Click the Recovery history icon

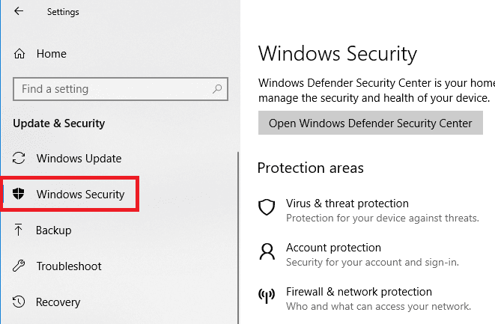[19, 302]
